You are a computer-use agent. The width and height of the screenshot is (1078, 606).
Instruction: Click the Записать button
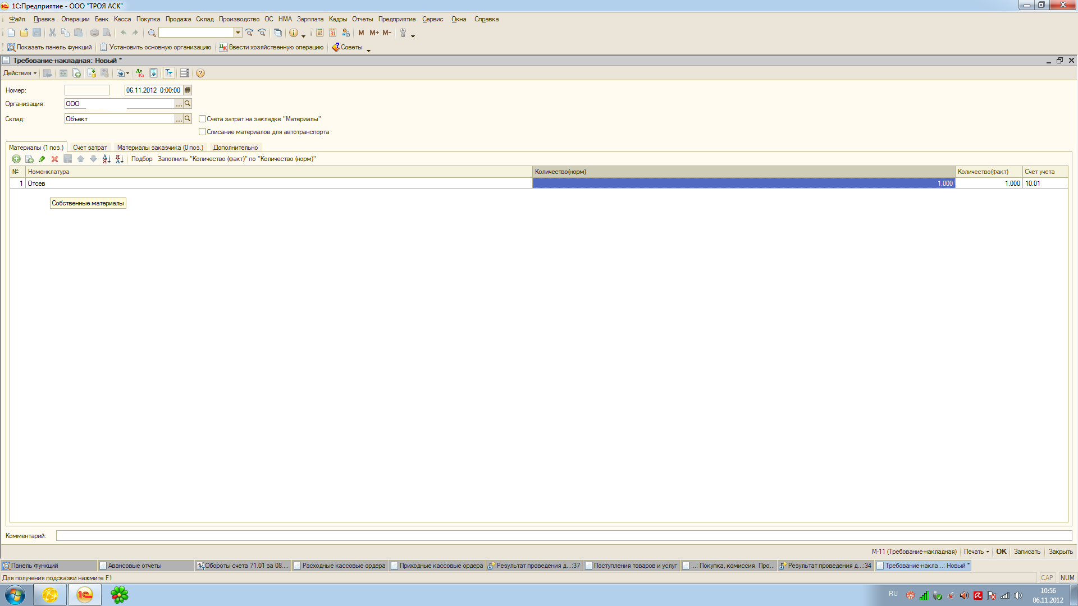1027,552
